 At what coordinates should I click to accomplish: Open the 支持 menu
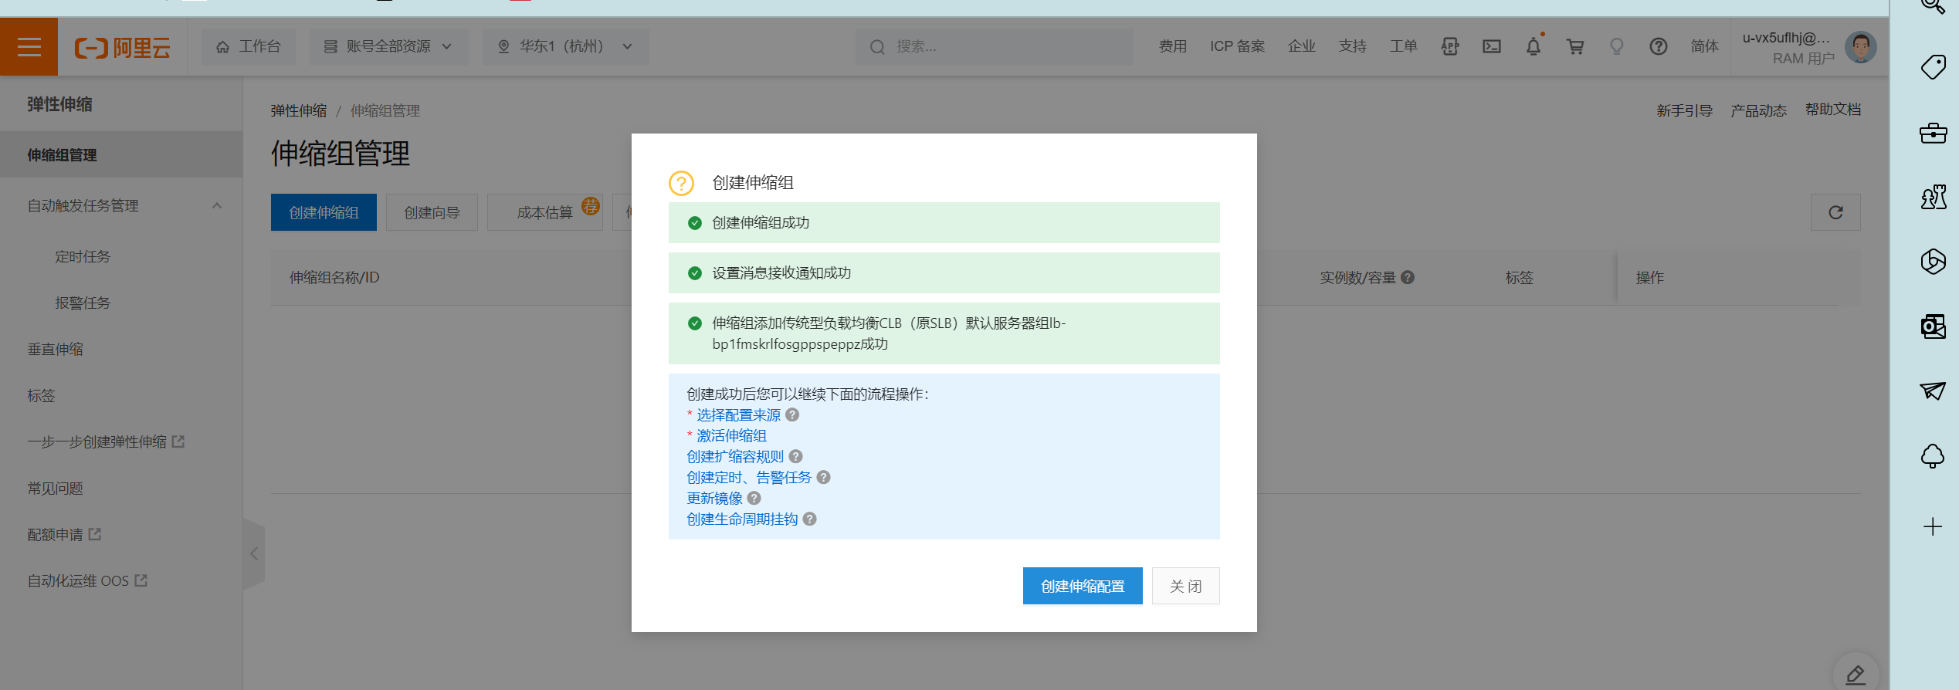[1352, 47]
